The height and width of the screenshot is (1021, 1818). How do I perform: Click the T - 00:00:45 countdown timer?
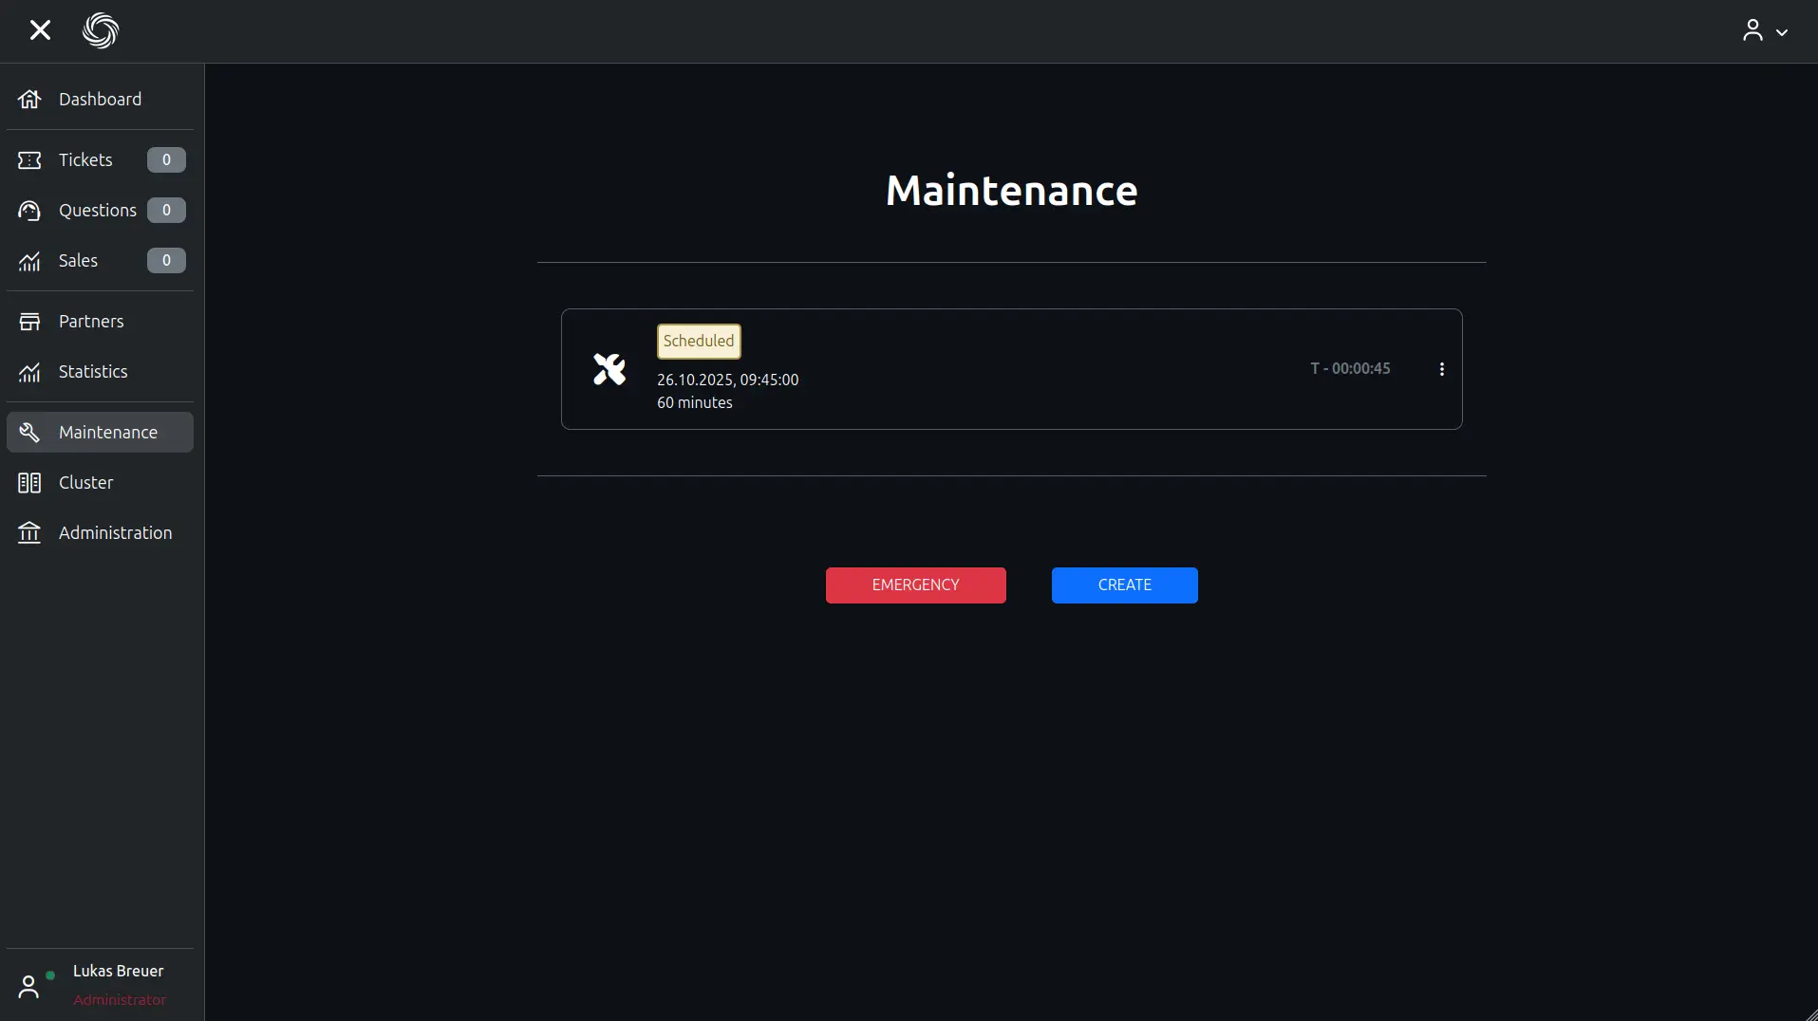click(x=1350, y=369)
